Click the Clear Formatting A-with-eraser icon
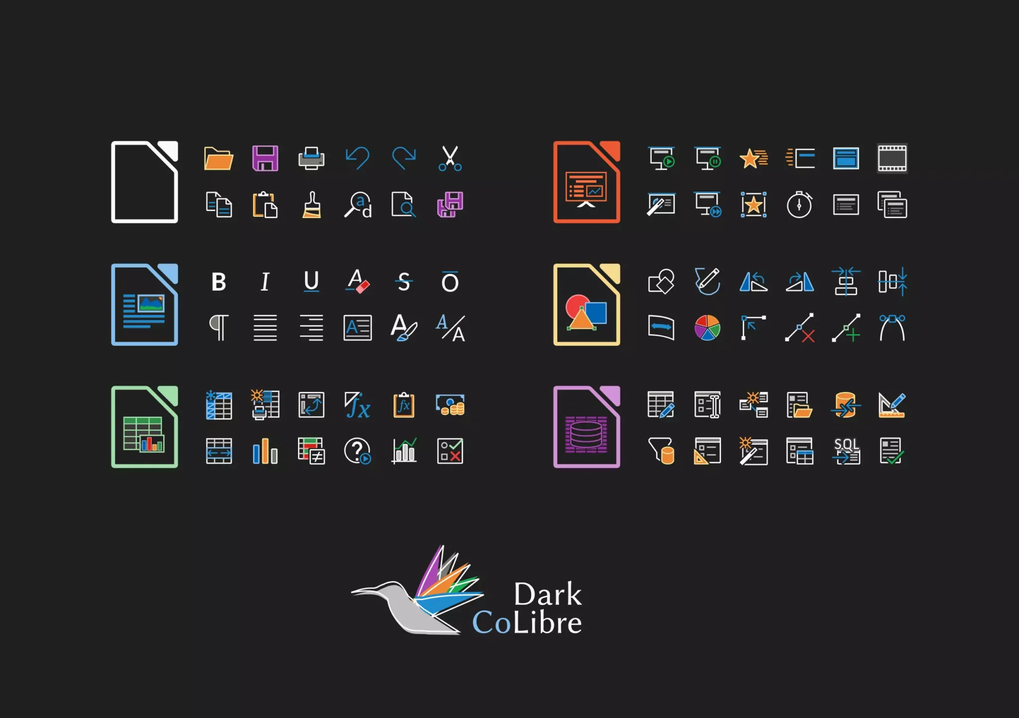1019x718 pixels. (x=358, y=282)
